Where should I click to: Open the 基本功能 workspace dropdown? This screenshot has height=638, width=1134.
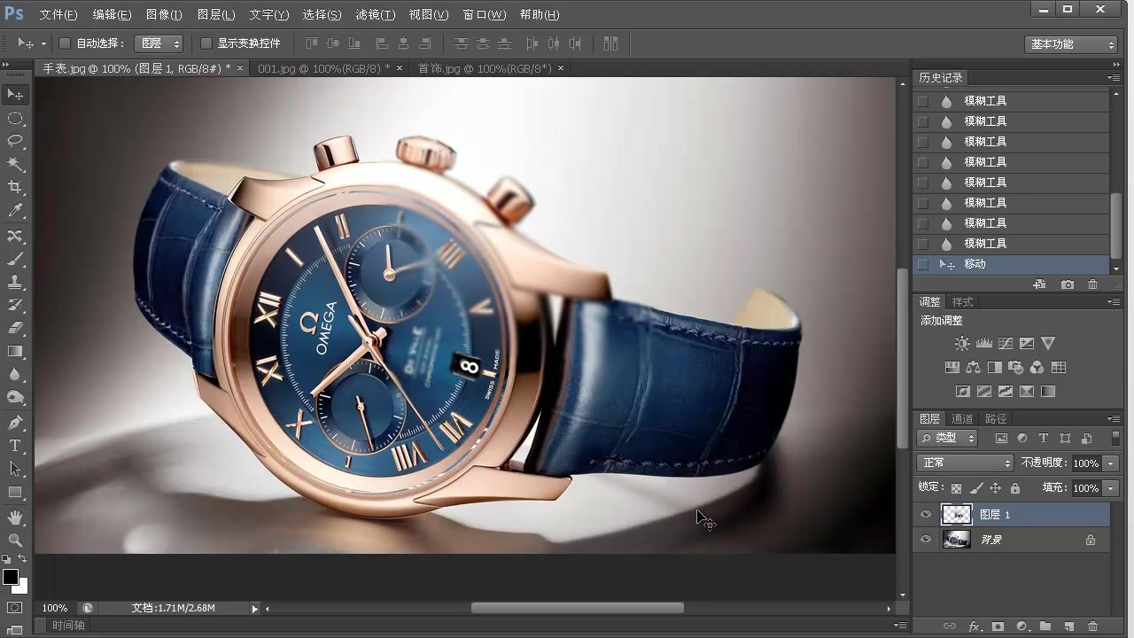click(1072, 44)
